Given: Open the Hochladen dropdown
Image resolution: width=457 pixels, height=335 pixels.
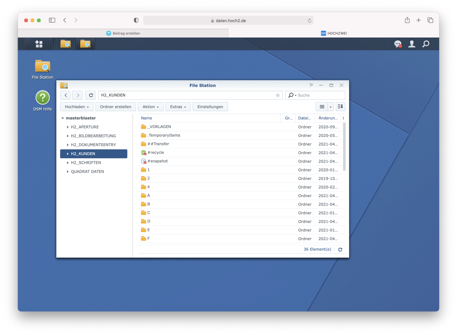Looking at the screenshot, I should 77,107.
